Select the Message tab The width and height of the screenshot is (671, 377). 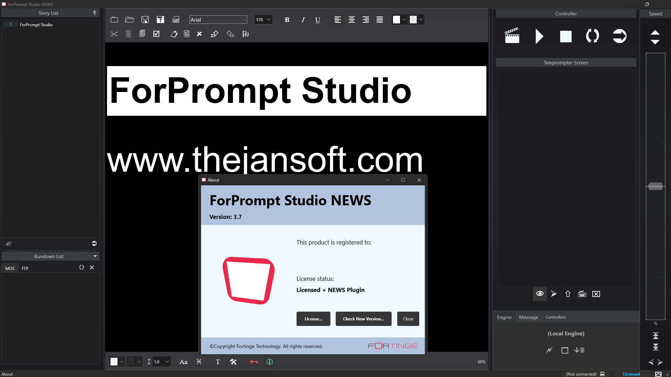click(x=528, y=317)
